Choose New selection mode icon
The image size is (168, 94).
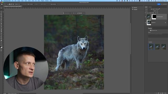(x=8, y=4)
